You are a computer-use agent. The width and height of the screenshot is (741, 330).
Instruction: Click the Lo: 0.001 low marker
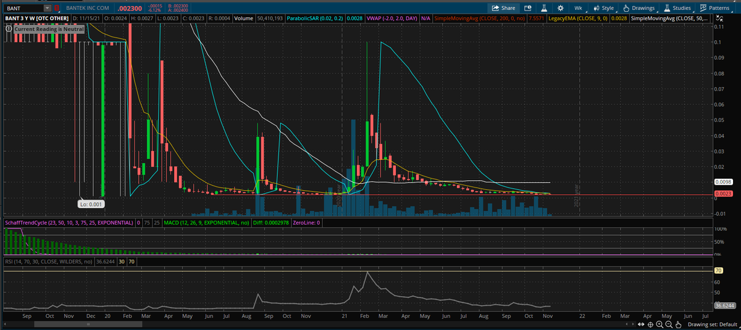[91, 203]
